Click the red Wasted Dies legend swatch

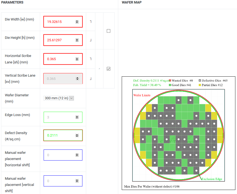170,81
